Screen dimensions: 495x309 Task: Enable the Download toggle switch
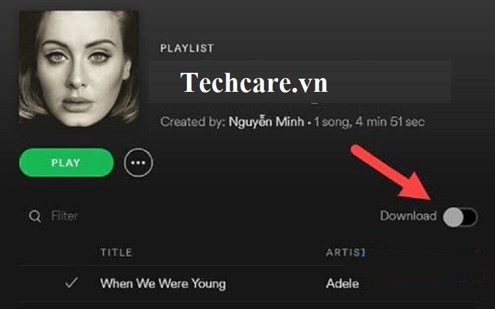[460, 216]
